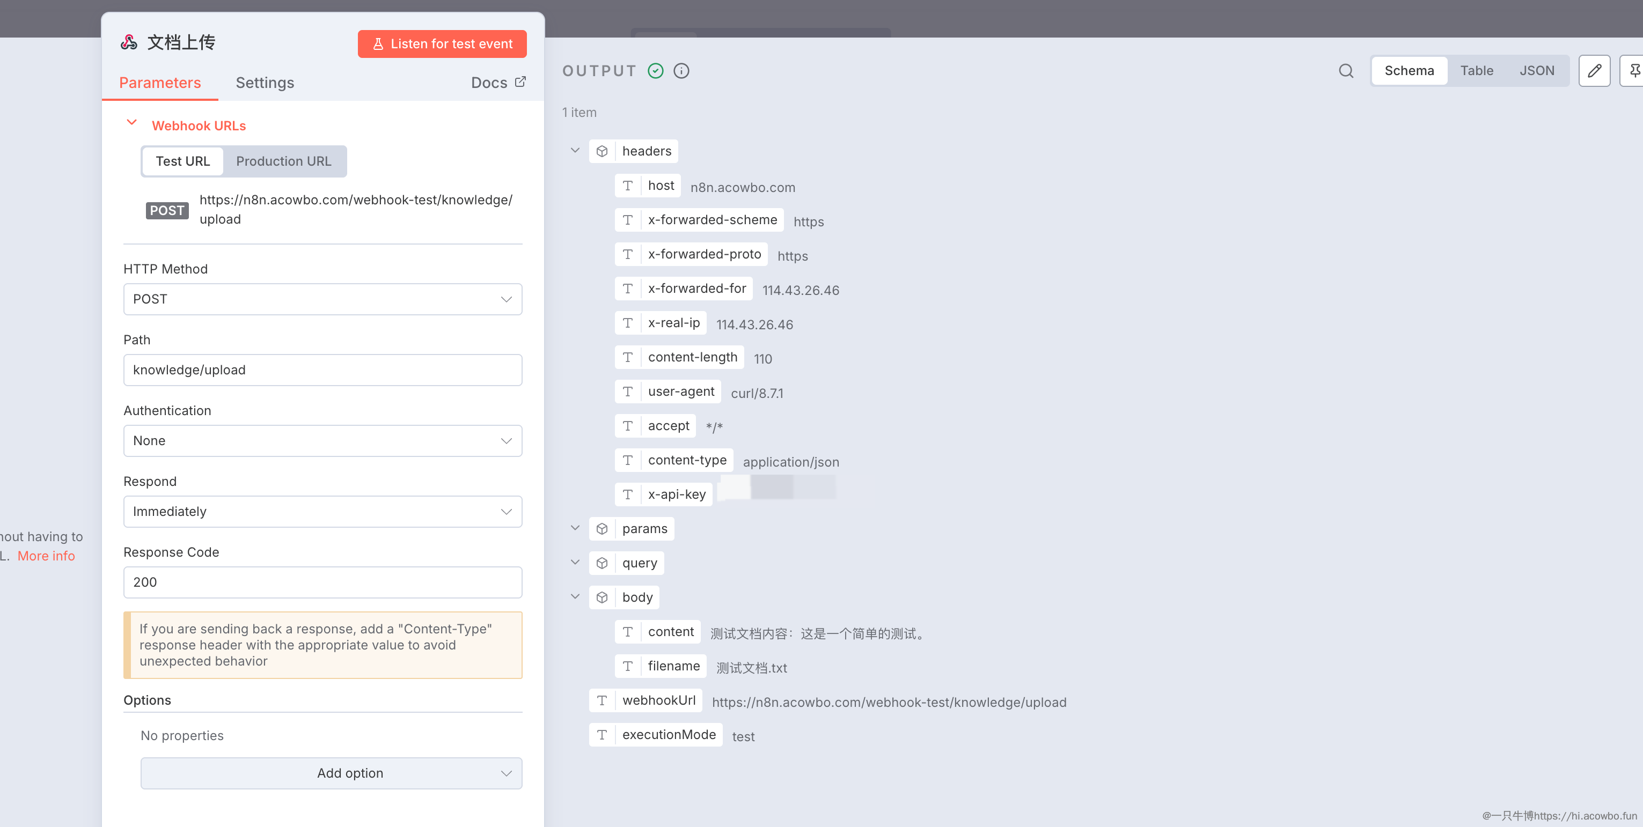1643x827 pixels.
Task: Switch output view to JSON
Action: tap(1536, 71)
